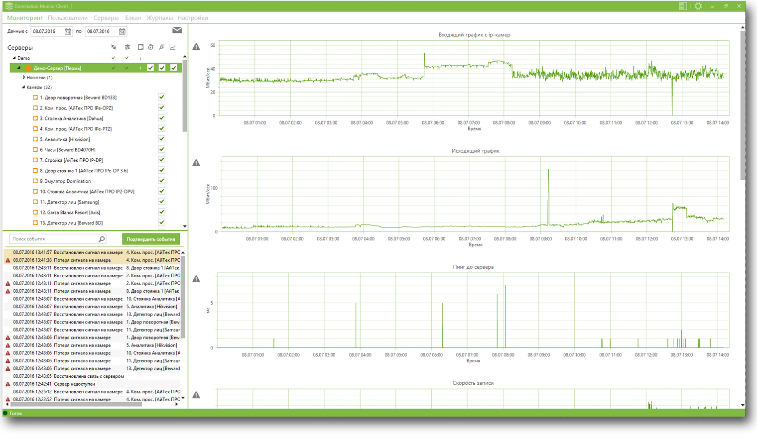Toggle checkbox for 1. Двор поворотная camera
This screenshot has height=438, width=757.
pyautogui.click(x=162, y=97)
